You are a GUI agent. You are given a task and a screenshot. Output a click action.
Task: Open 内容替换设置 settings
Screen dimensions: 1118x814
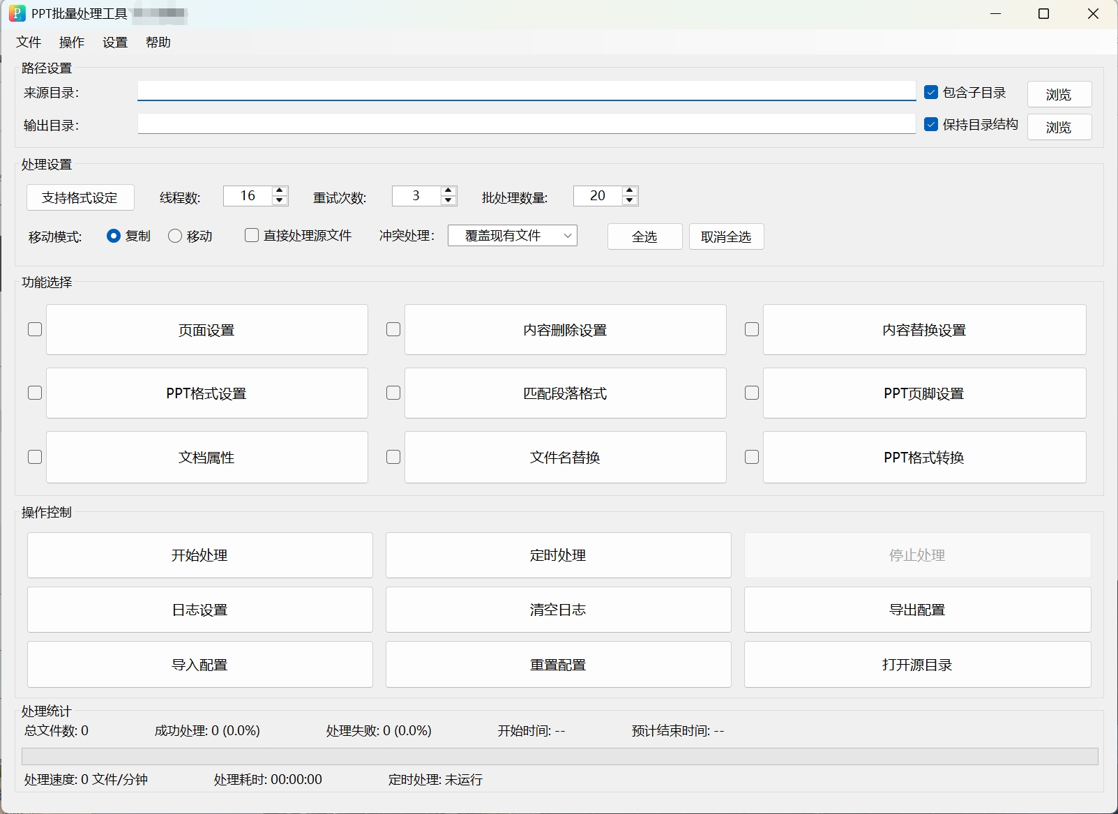pyautogui.click(x=925, y=329)
